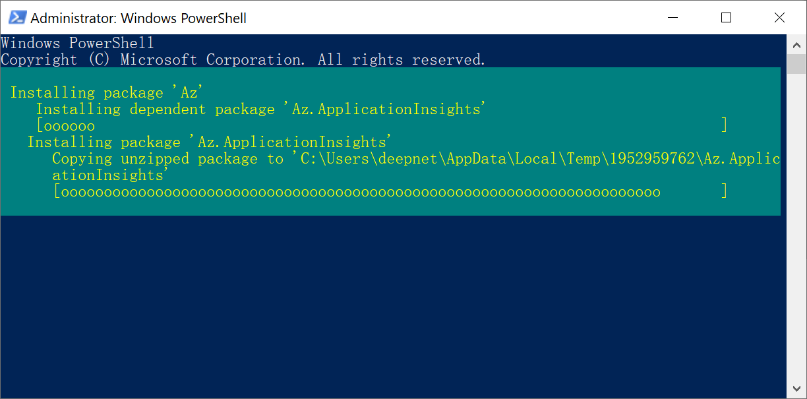
Task: Click the empty scrollbar track below the thumb
Action: pos(797,231)
